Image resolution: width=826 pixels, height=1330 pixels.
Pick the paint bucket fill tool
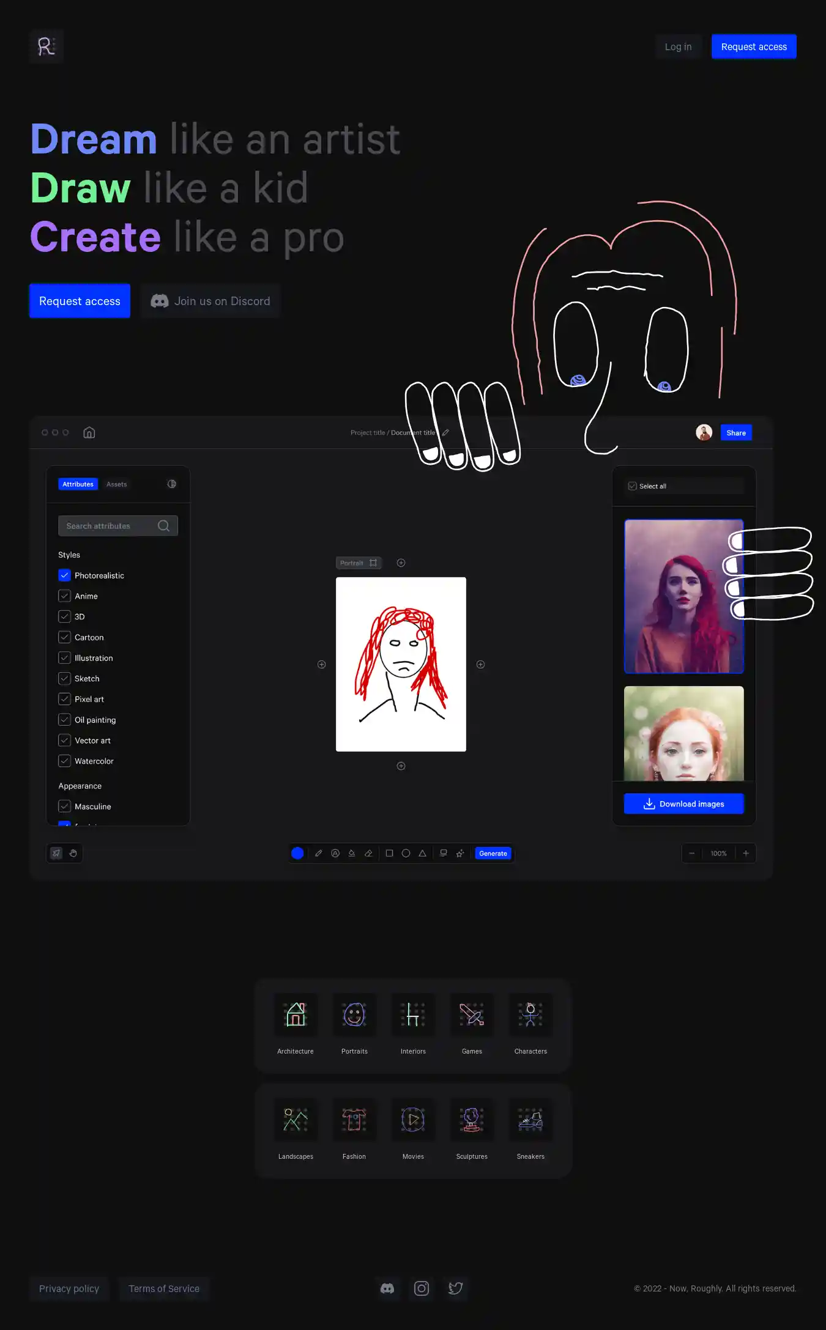click(352, 853)
